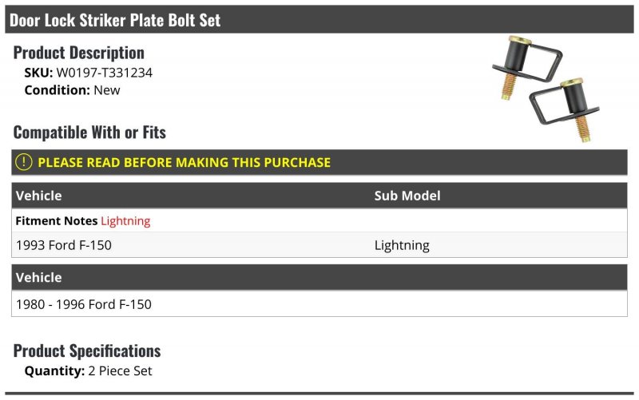Click the lower striker bolt in the image
Screen dimensions: 639x400
566,109
